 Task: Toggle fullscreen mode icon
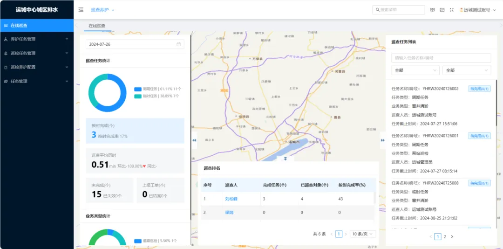click(x=451, y=10)
